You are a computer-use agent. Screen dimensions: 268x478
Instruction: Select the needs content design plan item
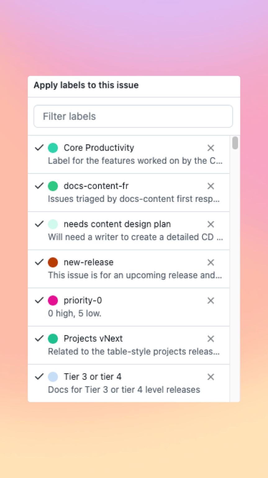(117, 224)
